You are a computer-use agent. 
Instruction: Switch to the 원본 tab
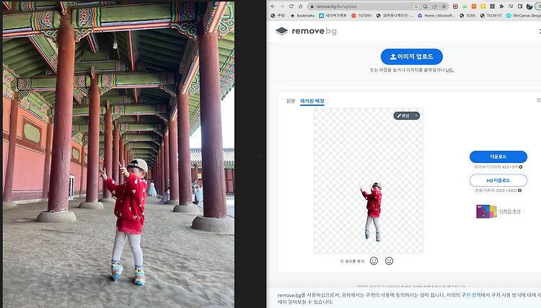pos(291,101)
